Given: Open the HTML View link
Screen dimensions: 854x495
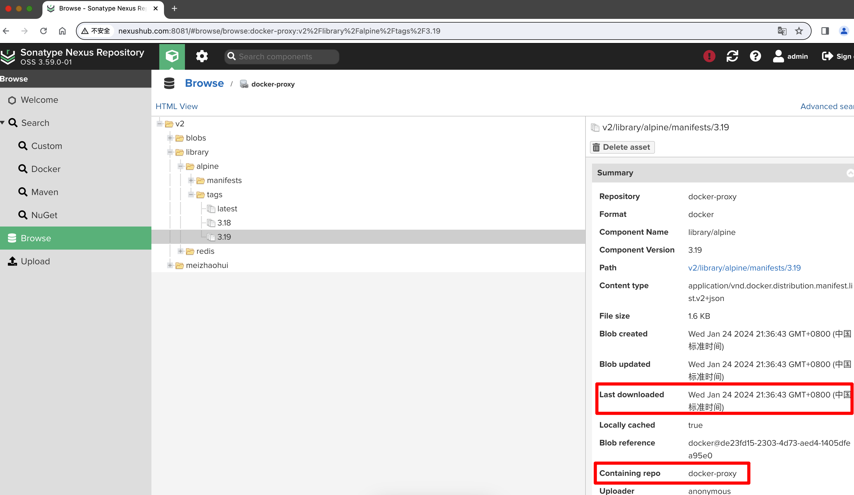Looking at the screenshot, I should pyautogui.click(x=176, y=106).
